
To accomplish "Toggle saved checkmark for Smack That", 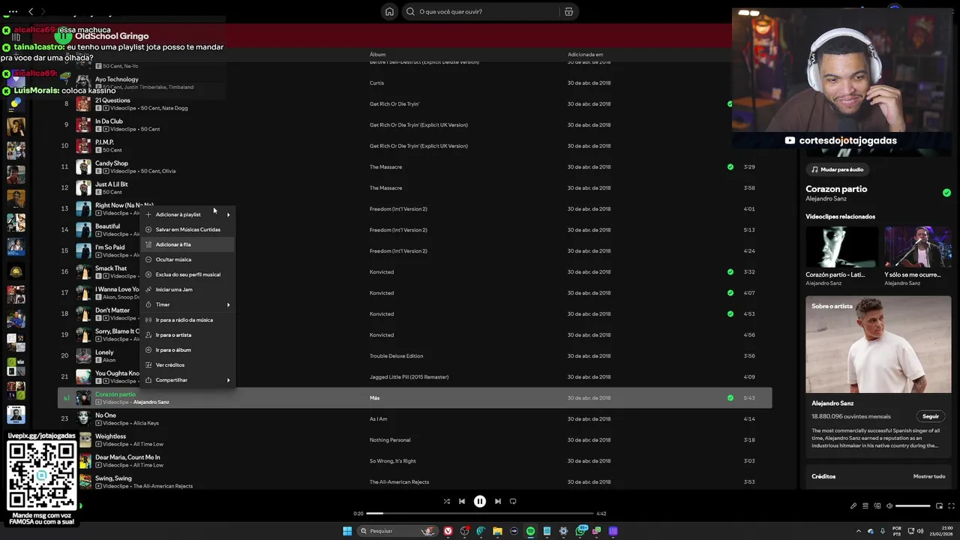I will tap(730, 271).
